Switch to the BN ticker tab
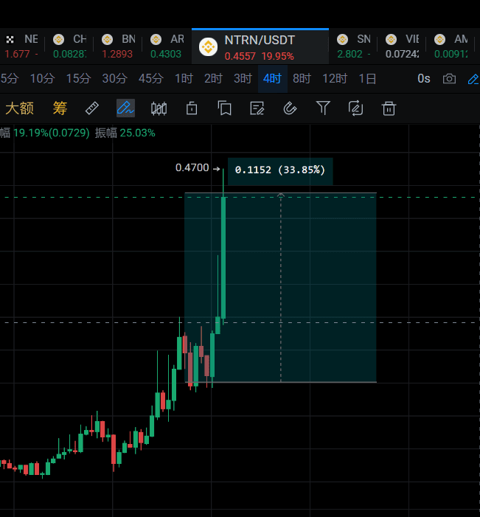This screenshot has height=517, width=480. click(119, 46)
